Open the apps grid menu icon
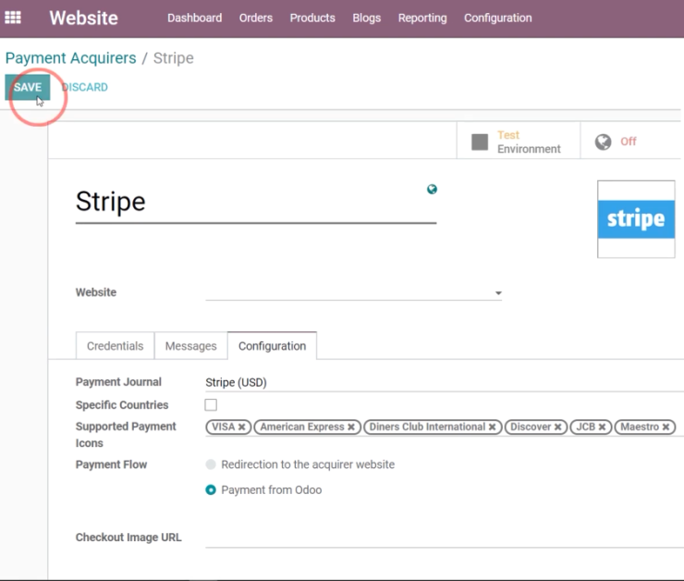The width and height of the screenshot is (684, 581). coord(13,18)
